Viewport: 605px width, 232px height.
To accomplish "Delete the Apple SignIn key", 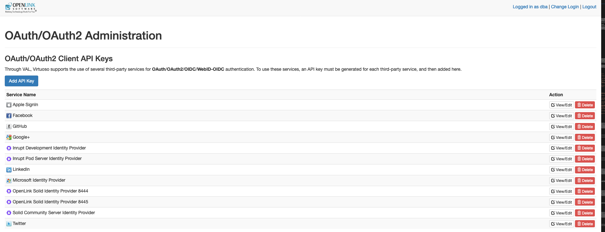I will pyautogui.click(x=585, y=105).
